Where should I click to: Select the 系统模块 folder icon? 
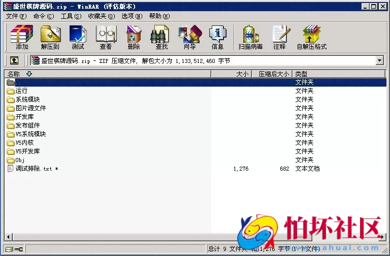pyautogui.click(x=11, y=100)
